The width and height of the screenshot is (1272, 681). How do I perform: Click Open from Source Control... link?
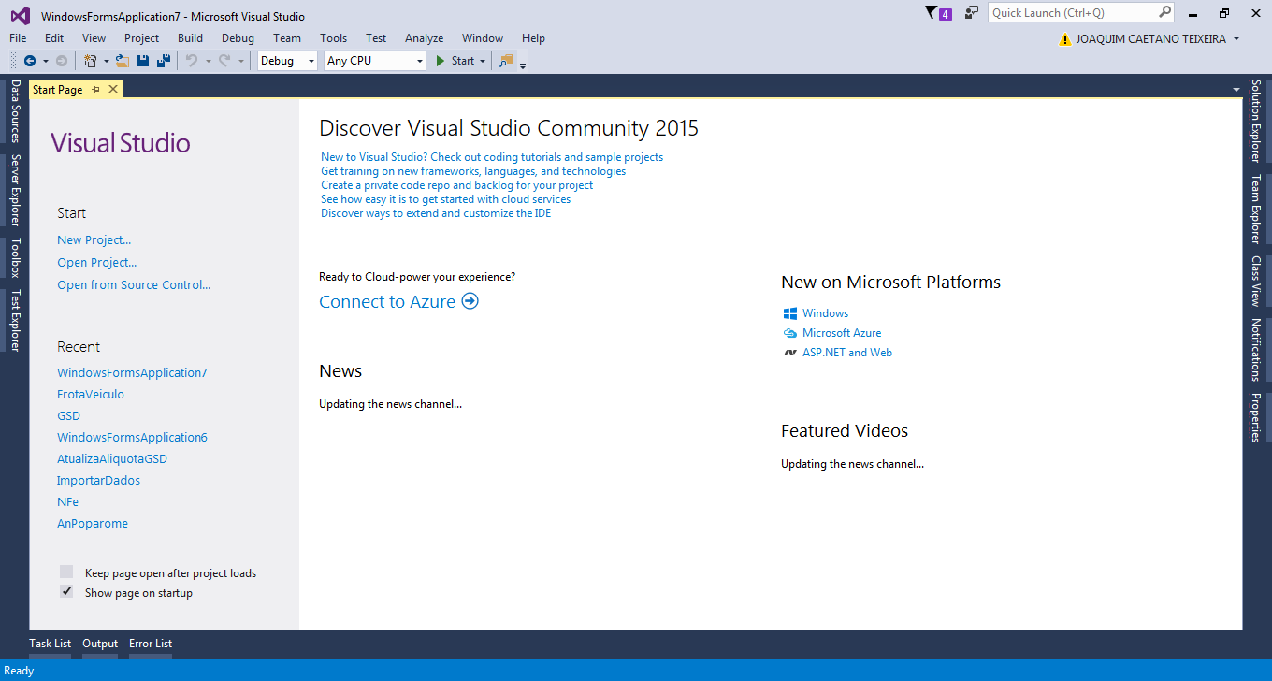click(x=134, y=285)
